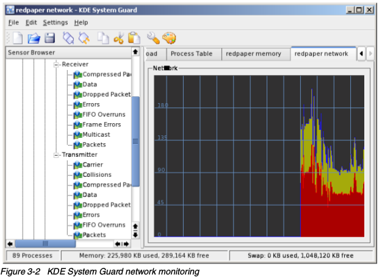
Task: Select the Transmitter Collisions sensor
Action: (x=96, y=174)
